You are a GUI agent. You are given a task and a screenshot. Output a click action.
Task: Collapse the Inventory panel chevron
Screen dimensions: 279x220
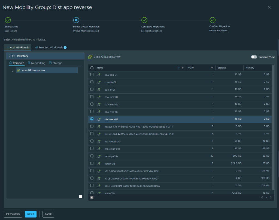(10, 56)
